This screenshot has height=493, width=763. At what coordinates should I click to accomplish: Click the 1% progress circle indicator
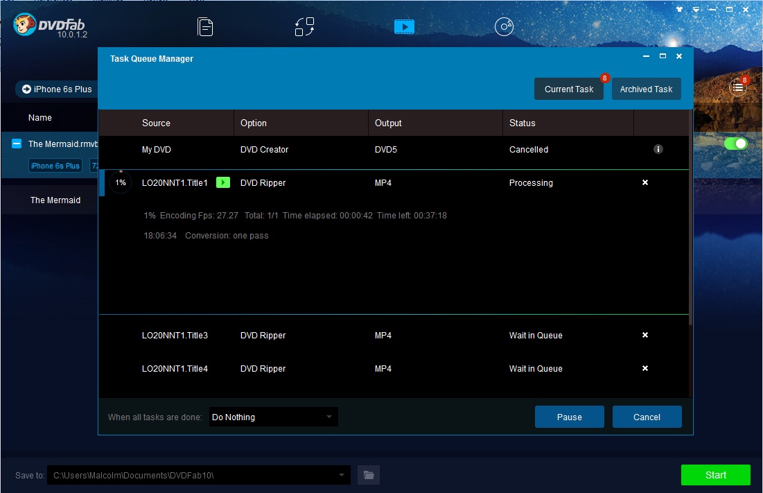121,182
